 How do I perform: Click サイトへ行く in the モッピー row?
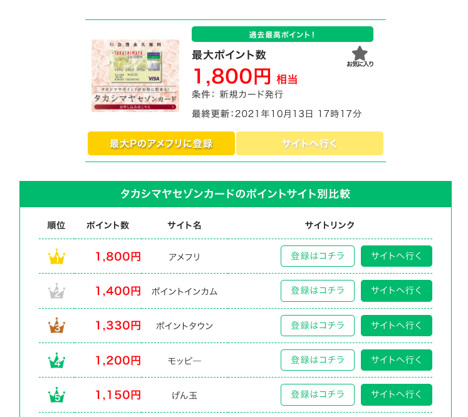397,360
